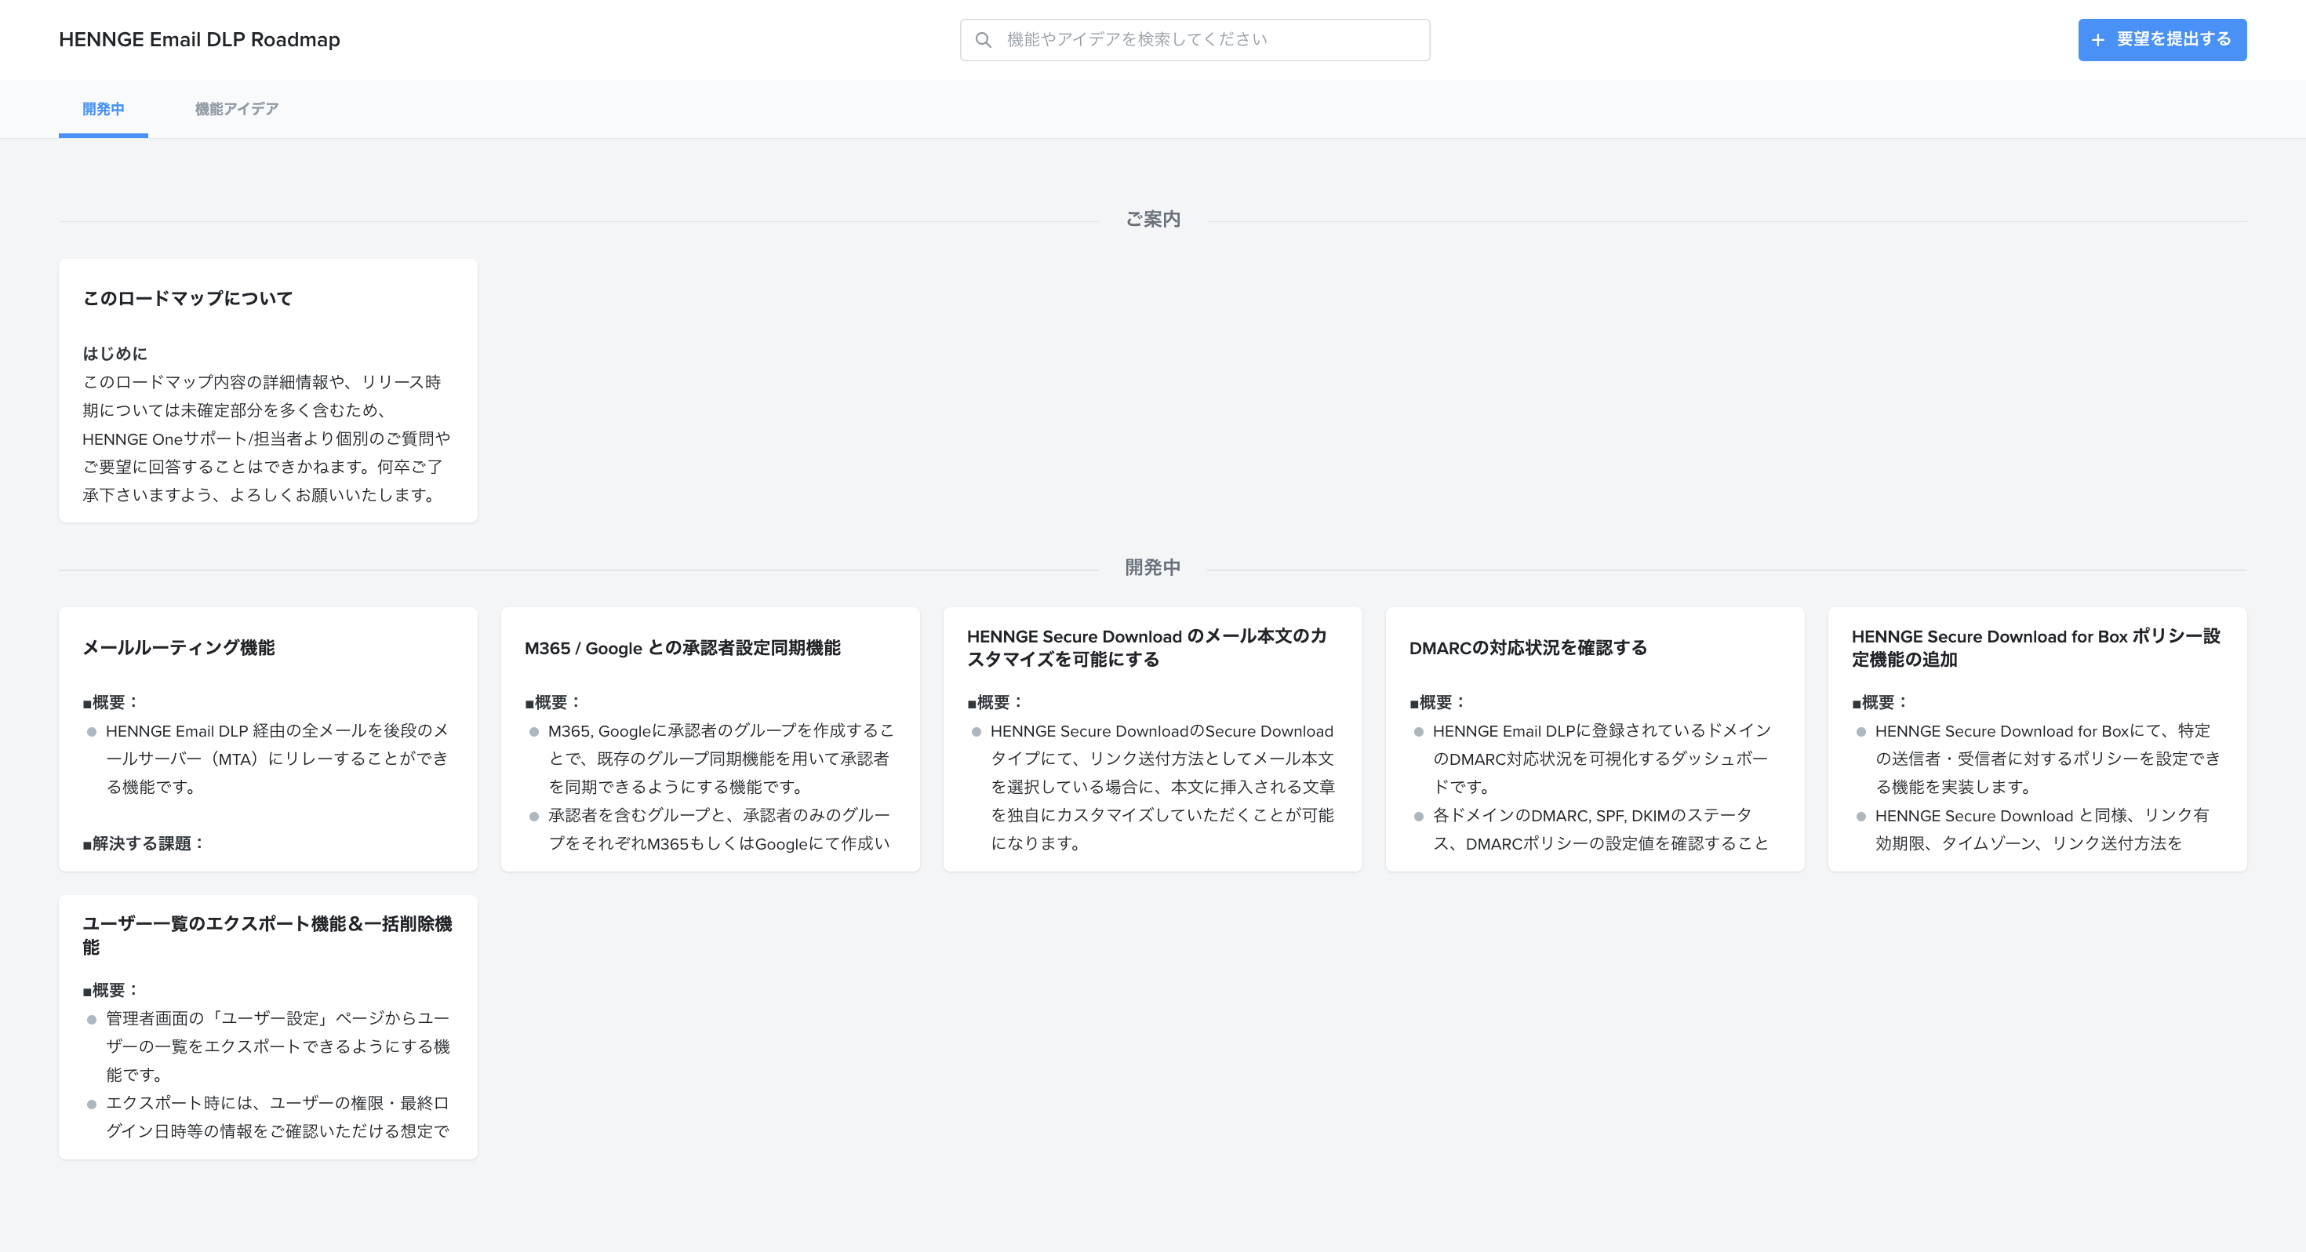Click the search field for features and ideas
The height and width of the screenshot is (1252, 2306).
point(1194,40)
